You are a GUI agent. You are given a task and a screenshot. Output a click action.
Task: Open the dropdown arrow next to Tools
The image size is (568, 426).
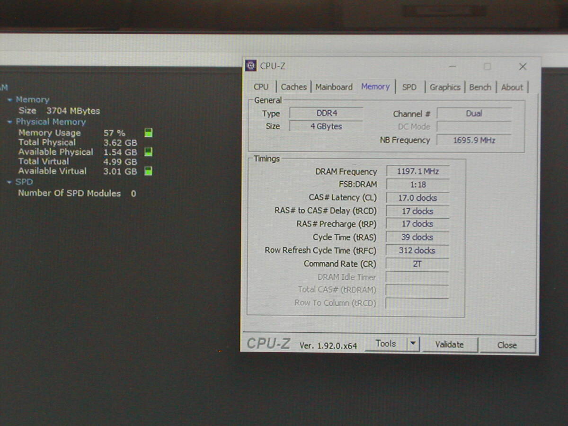(x=413, y=344)
